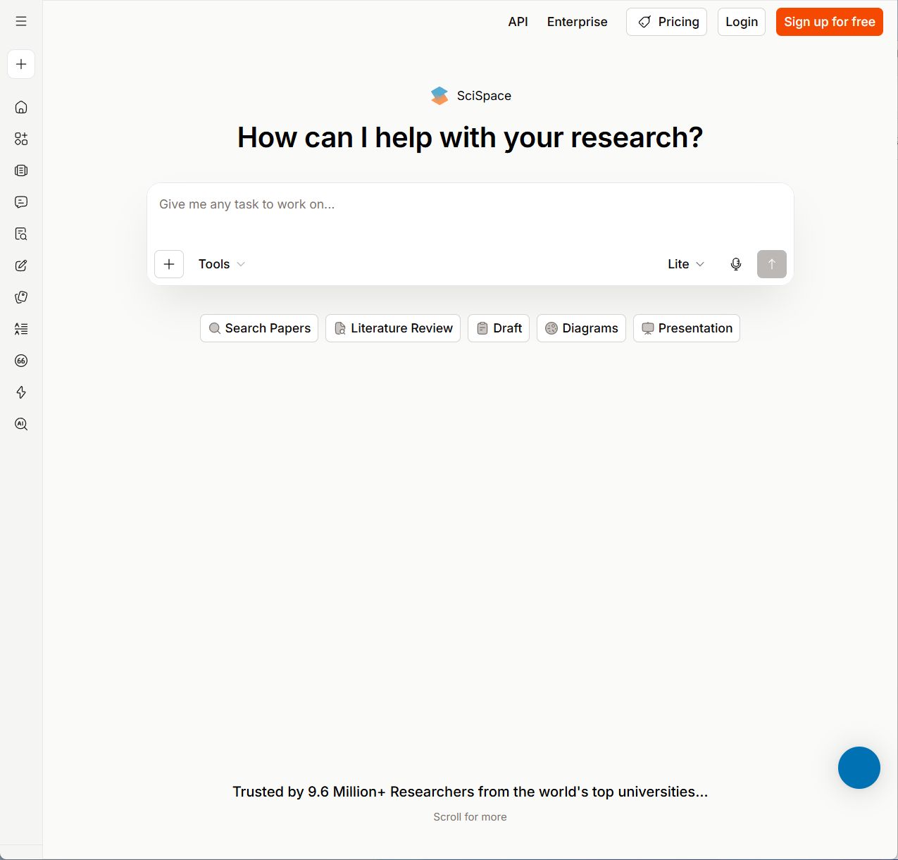The height and width of the screenshot is (860, 898).
Task: Click the send arrow button
Action: click(772, 264)
